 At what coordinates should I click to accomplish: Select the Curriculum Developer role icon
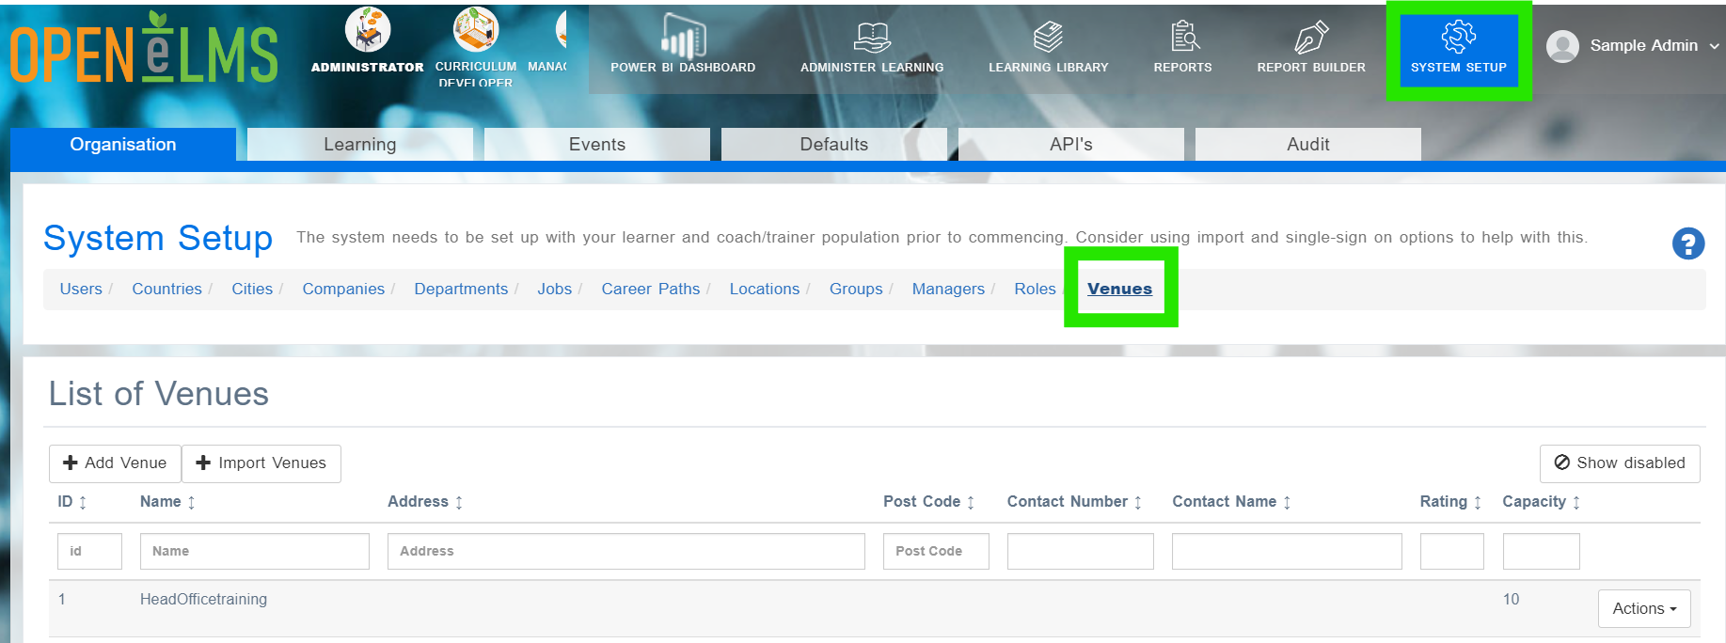point(476,29)
